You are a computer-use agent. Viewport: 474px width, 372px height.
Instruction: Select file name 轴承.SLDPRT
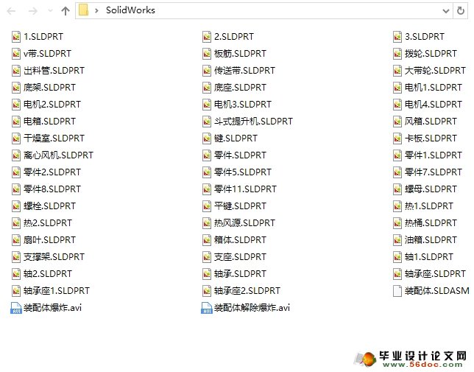[x=241, y=274]
